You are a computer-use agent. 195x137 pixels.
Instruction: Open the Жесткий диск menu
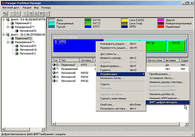pos(11,8)
